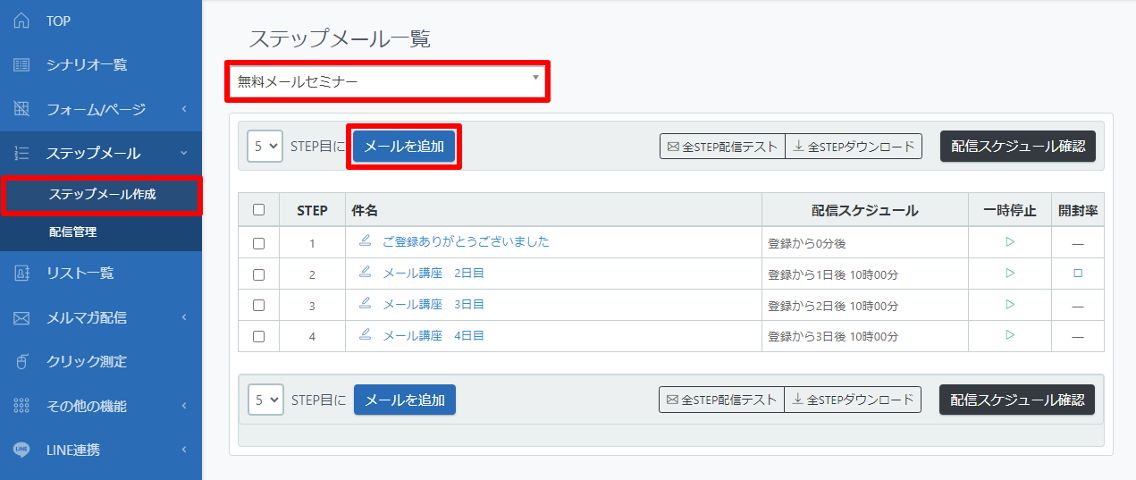Click the bottom 全STEPダウンロード button
The image size is (1136, 480).
click(853, 400)
